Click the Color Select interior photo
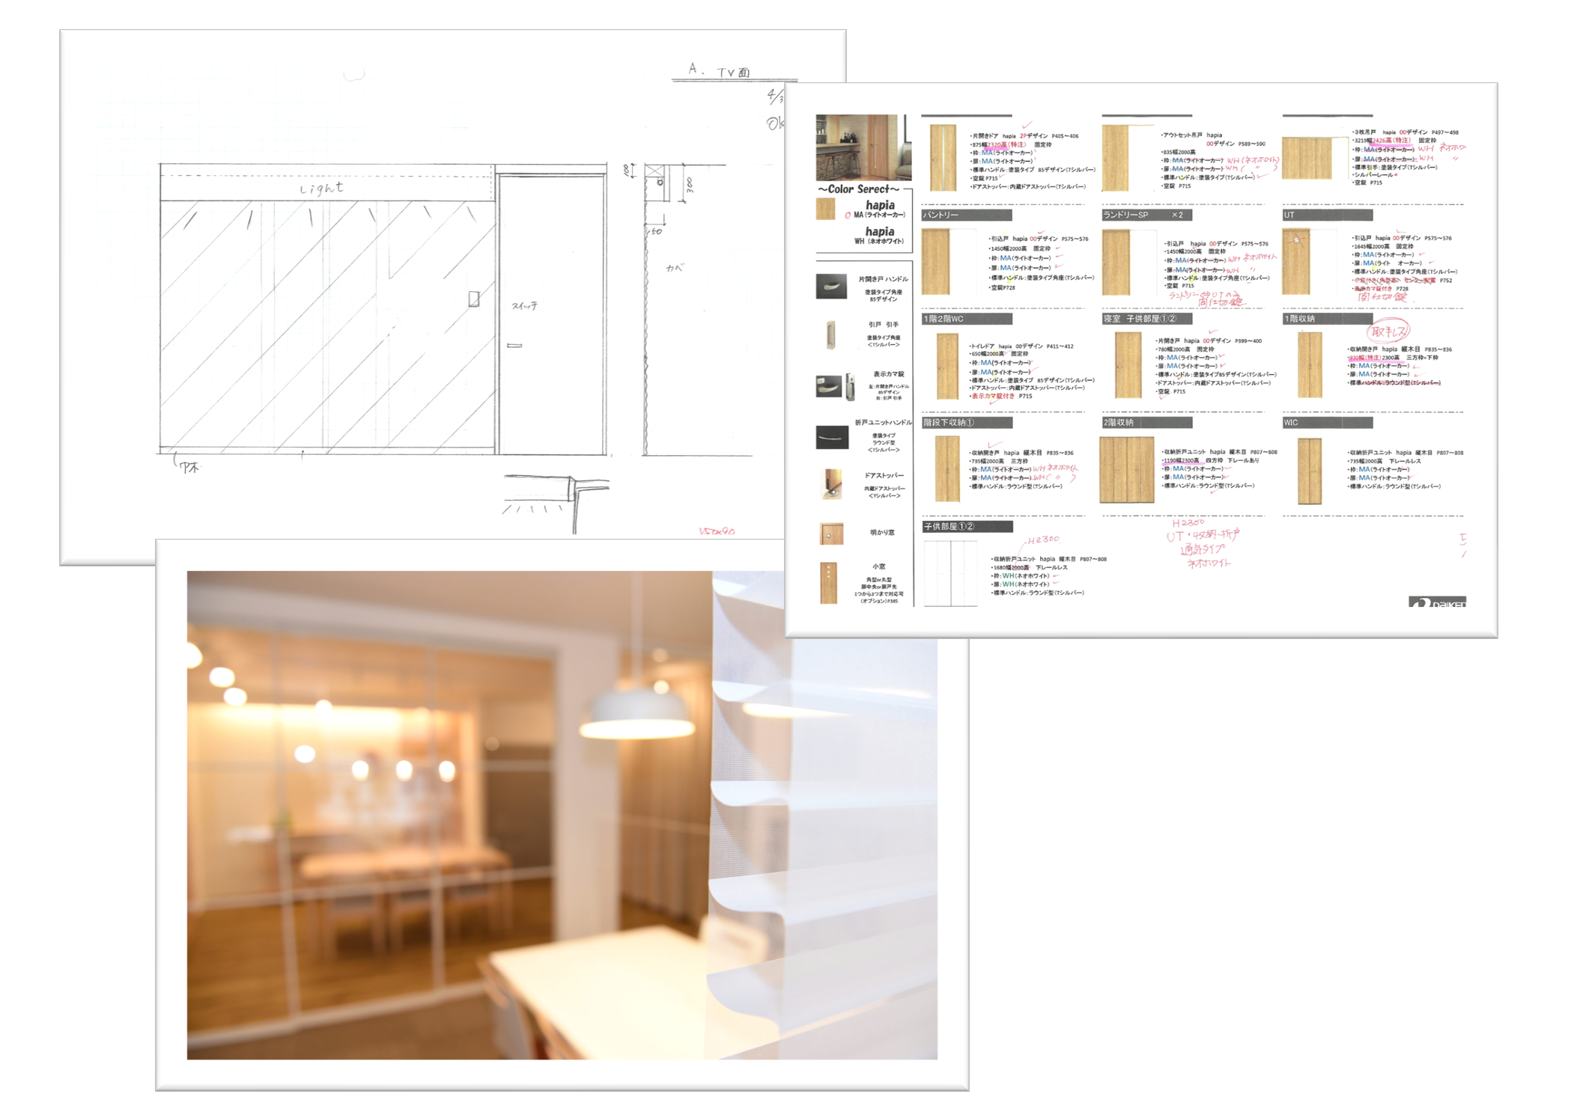Screen dimensions: 1580x1112 (863, 147)
